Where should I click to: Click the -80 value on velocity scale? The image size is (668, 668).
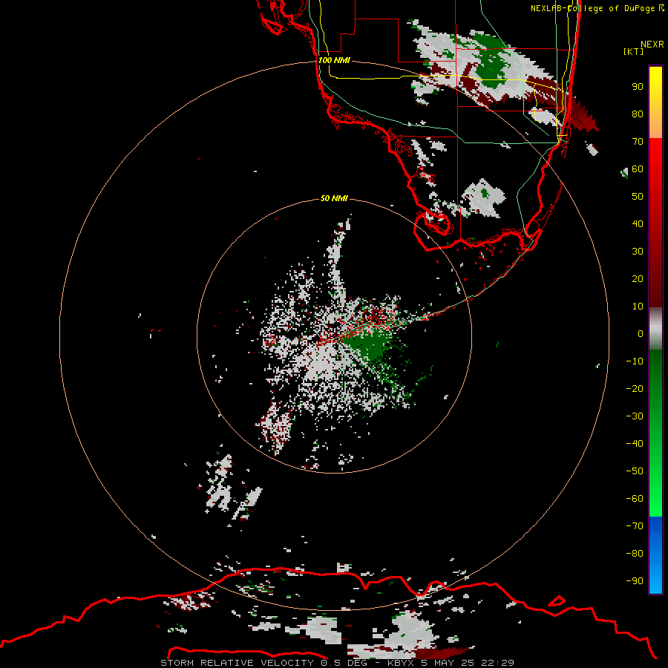tap(635, 554)
